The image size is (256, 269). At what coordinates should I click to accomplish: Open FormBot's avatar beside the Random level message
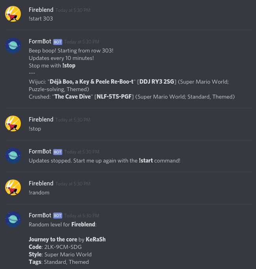click(13, 219)
